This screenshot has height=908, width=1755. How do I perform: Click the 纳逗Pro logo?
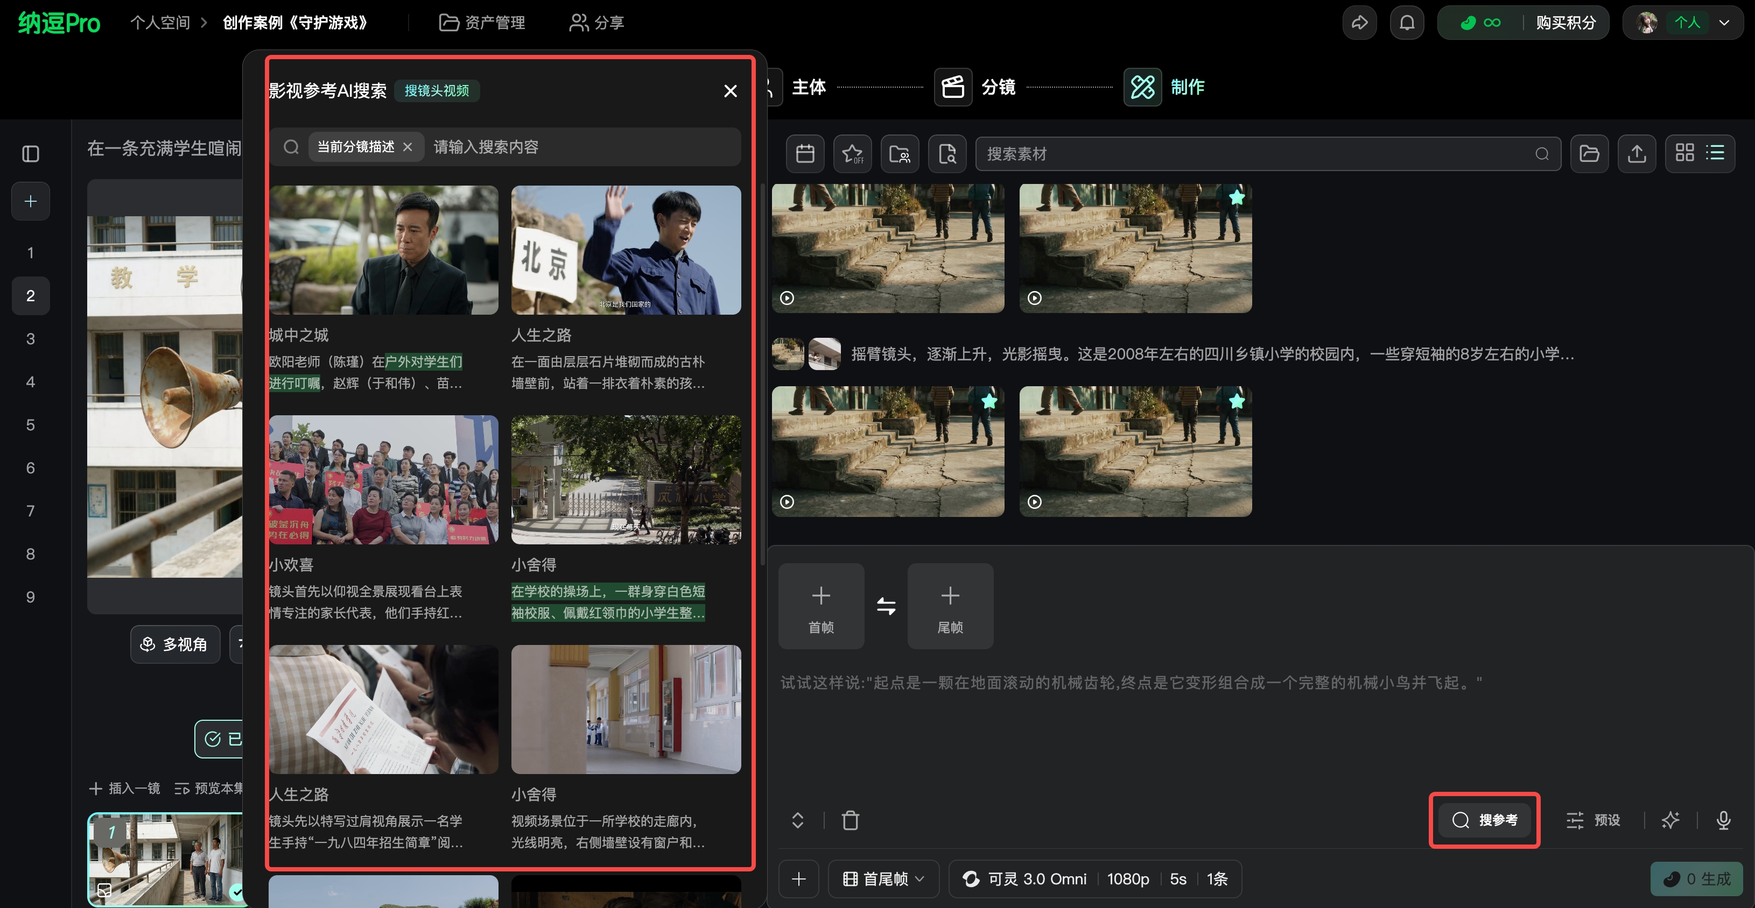coord(59,23)
